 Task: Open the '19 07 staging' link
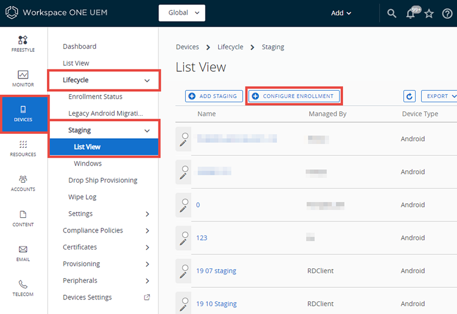216,271
